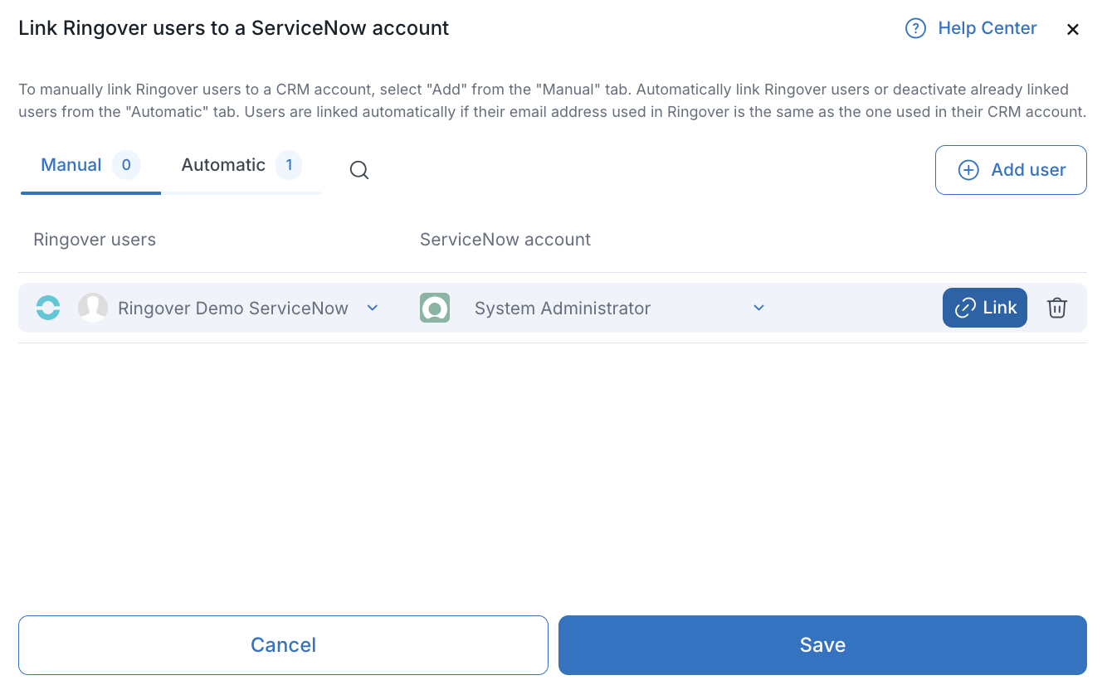Click the Ringover logo icon in row
Viewport: 1107px width, 690px height.
[48, 308]
